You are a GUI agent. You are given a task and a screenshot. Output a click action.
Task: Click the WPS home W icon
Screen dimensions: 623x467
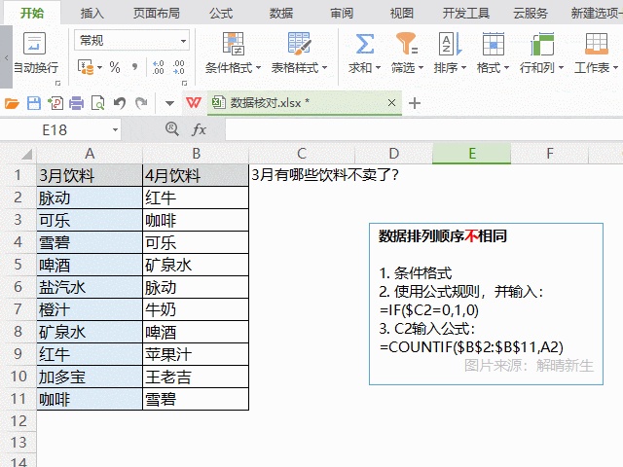pos(194,103)
